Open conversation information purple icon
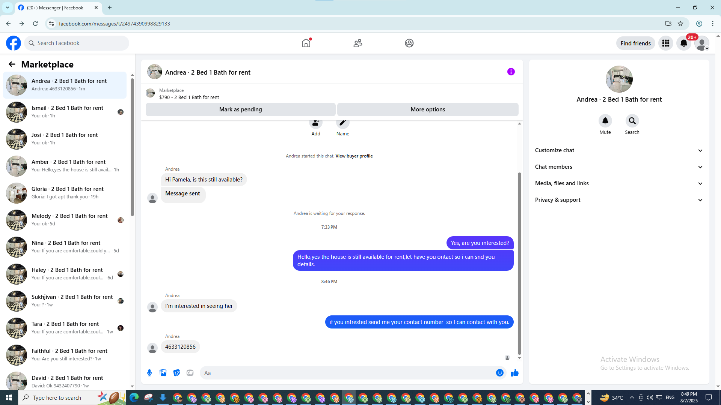Viewport: 721px width, 405px height. pos(511,72)
